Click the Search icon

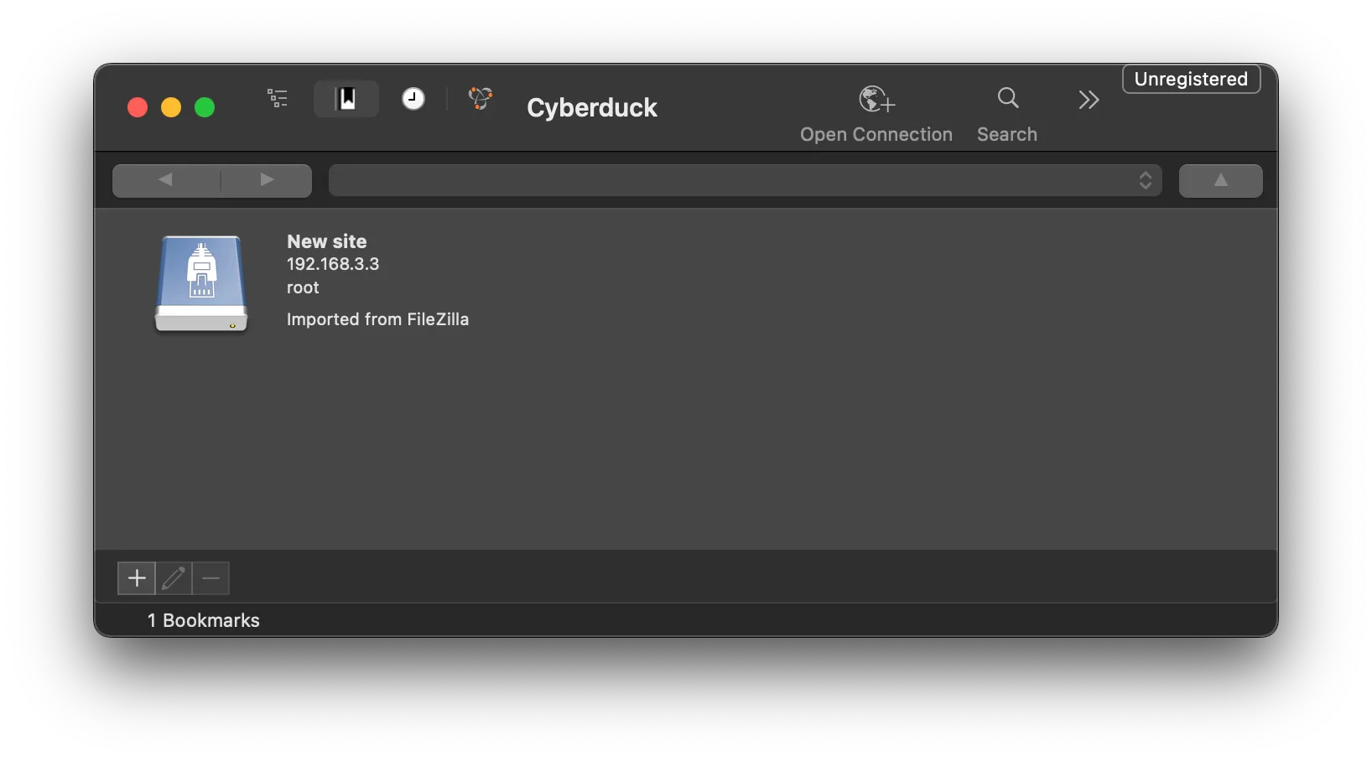(x=1006, y=109)
